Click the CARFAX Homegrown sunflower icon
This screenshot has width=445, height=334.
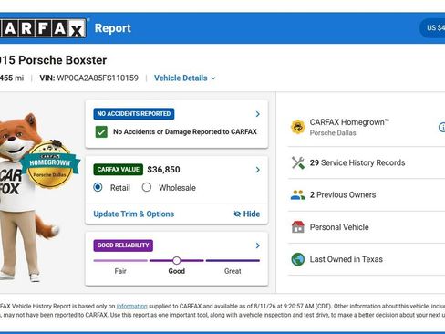pos(297,127)
